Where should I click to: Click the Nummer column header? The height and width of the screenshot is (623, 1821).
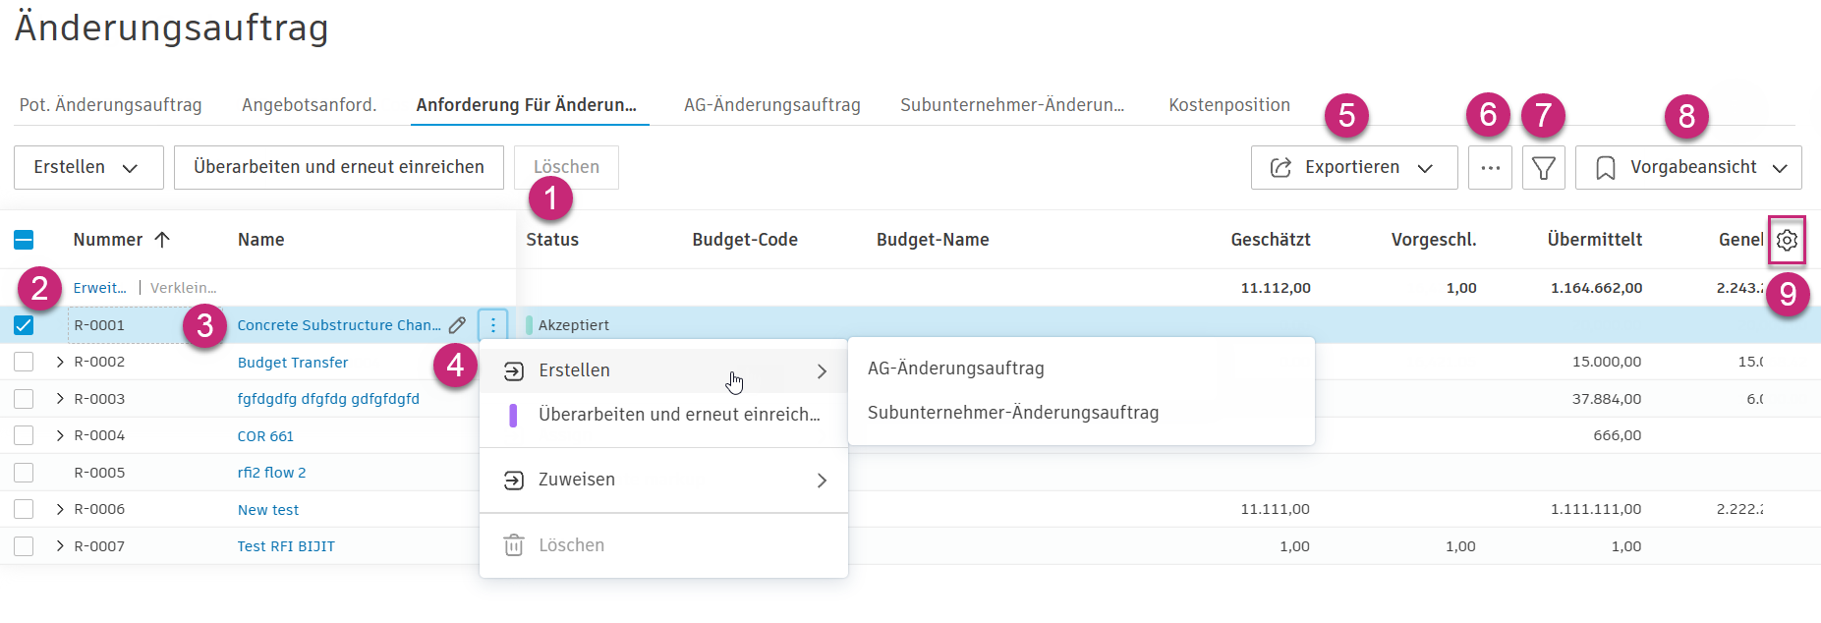[x=108, y=240]
